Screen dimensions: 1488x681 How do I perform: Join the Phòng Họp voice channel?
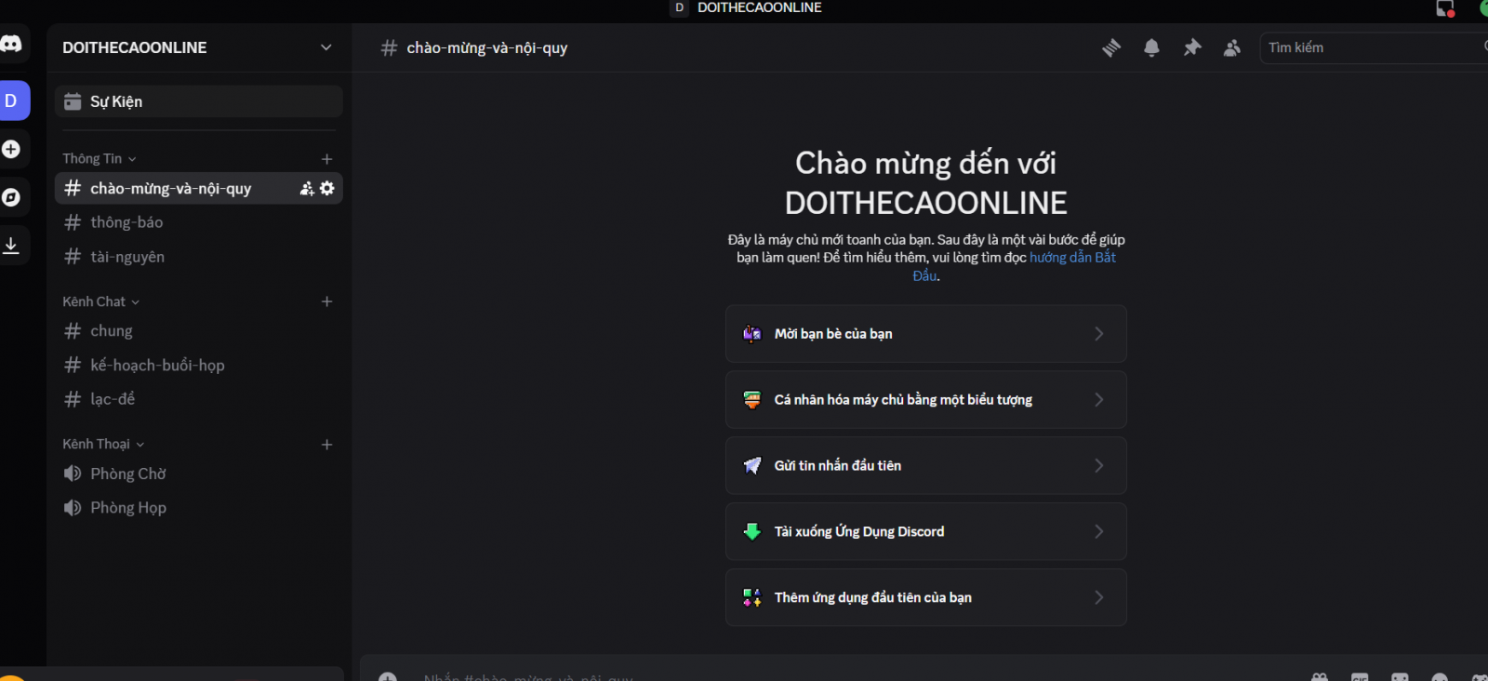tap(198, 508)
